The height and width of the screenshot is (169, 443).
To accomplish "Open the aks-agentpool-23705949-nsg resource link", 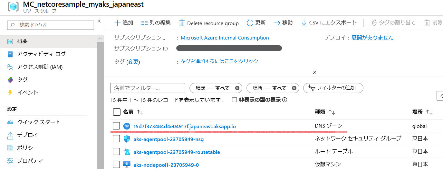I will [169, 139].
